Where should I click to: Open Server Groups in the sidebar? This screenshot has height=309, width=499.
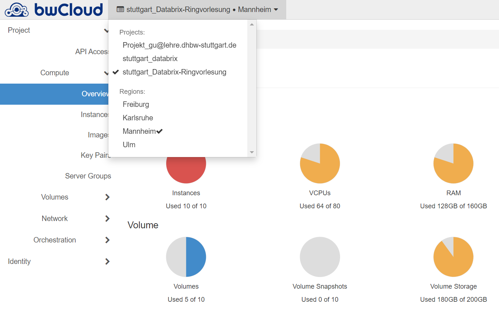pos(88,176)
